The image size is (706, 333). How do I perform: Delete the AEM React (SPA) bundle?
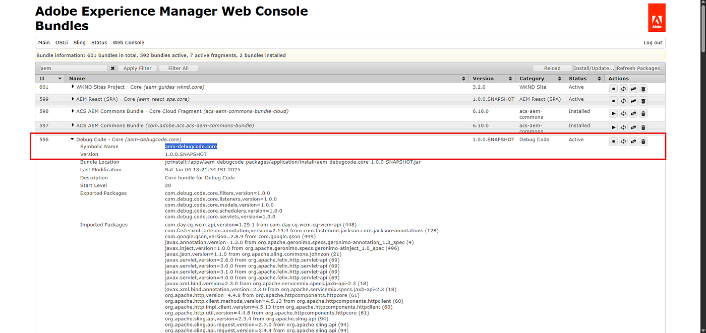[643, 101]
